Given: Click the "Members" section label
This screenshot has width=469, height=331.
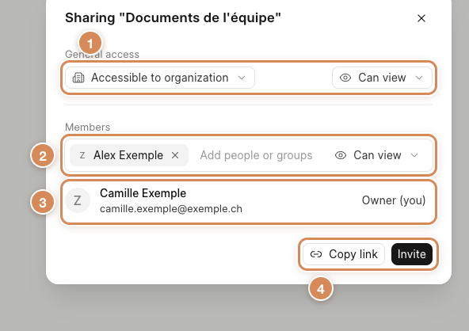Looking at the screenshot, I should [88, 127].
